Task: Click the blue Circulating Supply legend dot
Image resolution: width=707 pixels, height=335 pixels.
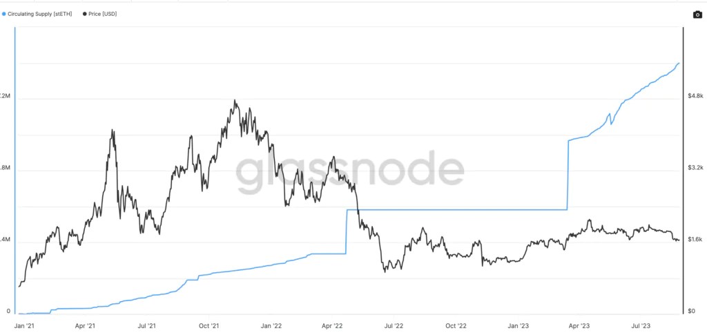Action: pyautogui.click(x=4, y=15)
